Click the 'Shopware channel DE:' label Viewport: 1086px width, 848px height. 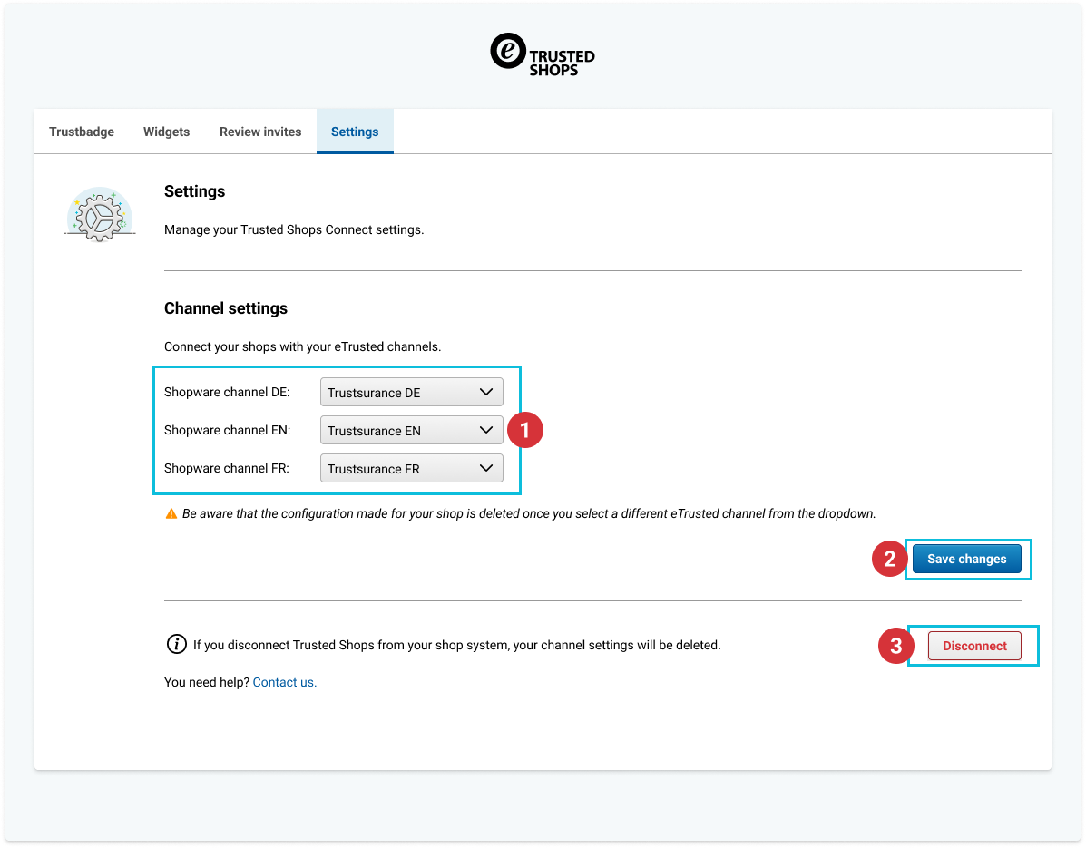pyautogui.click(x=227, y=393)
